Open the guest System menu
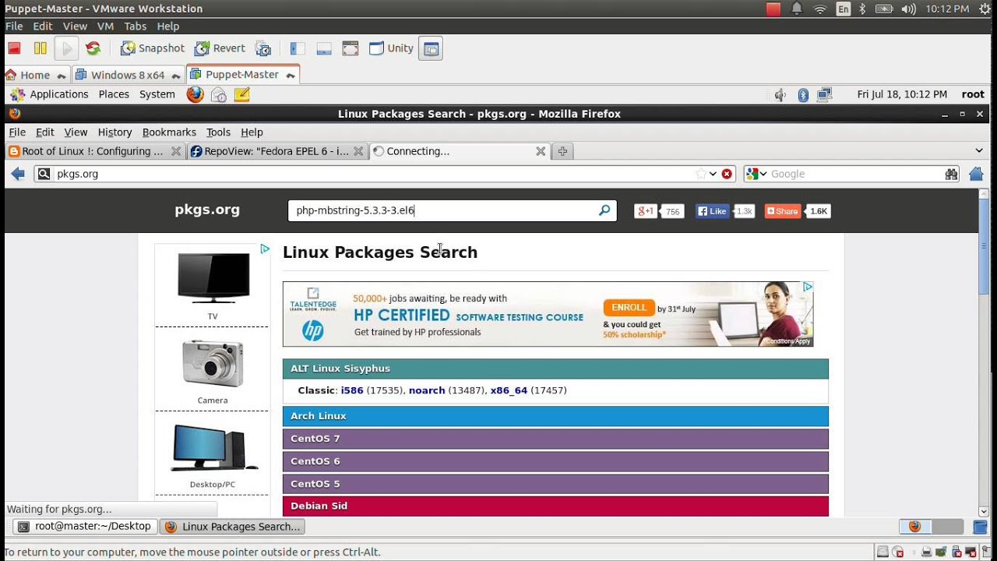The height and width of the screenshot is (561, 997). click(157, 94)
